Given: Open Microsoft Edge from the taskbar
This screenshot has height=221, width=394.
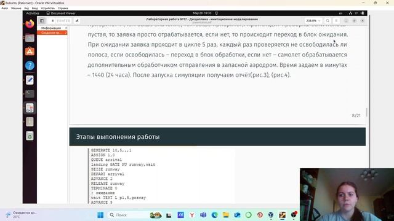Looking at the screenshot, I should [x=214, y=215].
